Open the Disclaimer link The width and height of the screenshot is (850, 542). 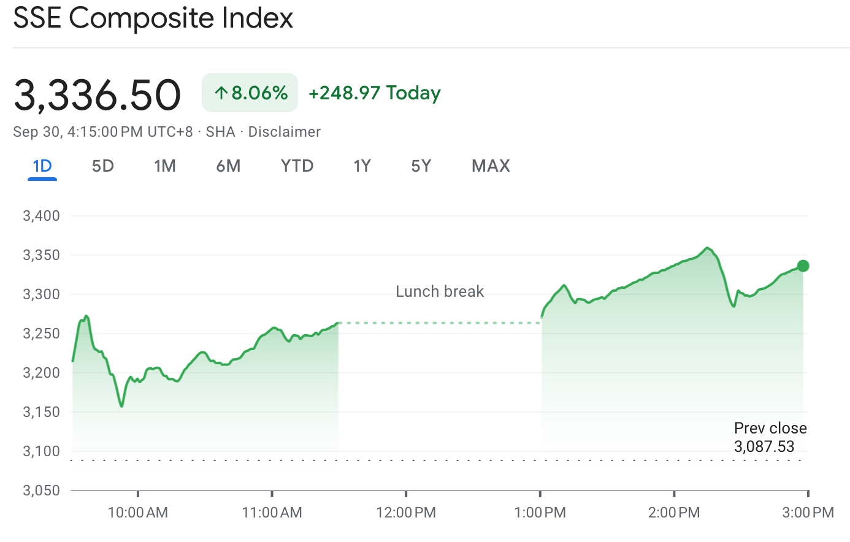pyautogui.click(x=285, y=131)
